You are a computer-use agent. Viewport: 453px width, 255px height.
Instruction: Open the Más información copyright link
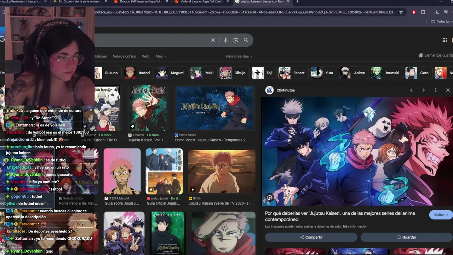point(355,227)
